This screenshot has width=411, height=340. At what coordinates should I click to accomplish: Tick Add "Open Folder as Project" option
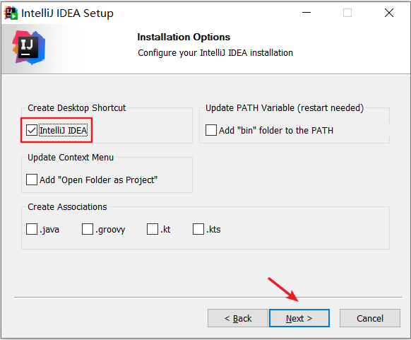(x=32, y=180)
